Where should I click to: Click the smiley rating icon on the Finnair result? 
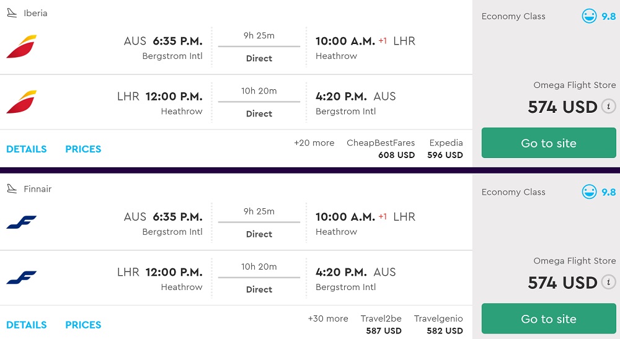click(x=589, y=192)
